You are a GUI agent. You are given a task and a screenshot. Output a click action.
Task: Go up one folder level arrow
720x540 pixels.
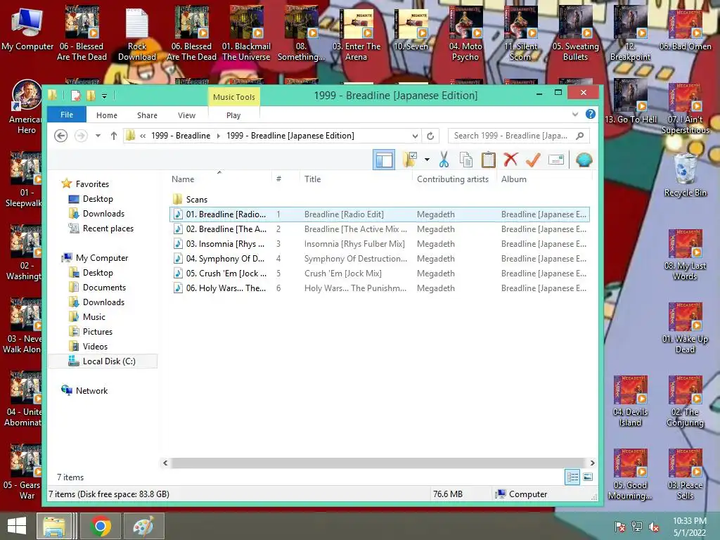point(114,136)
